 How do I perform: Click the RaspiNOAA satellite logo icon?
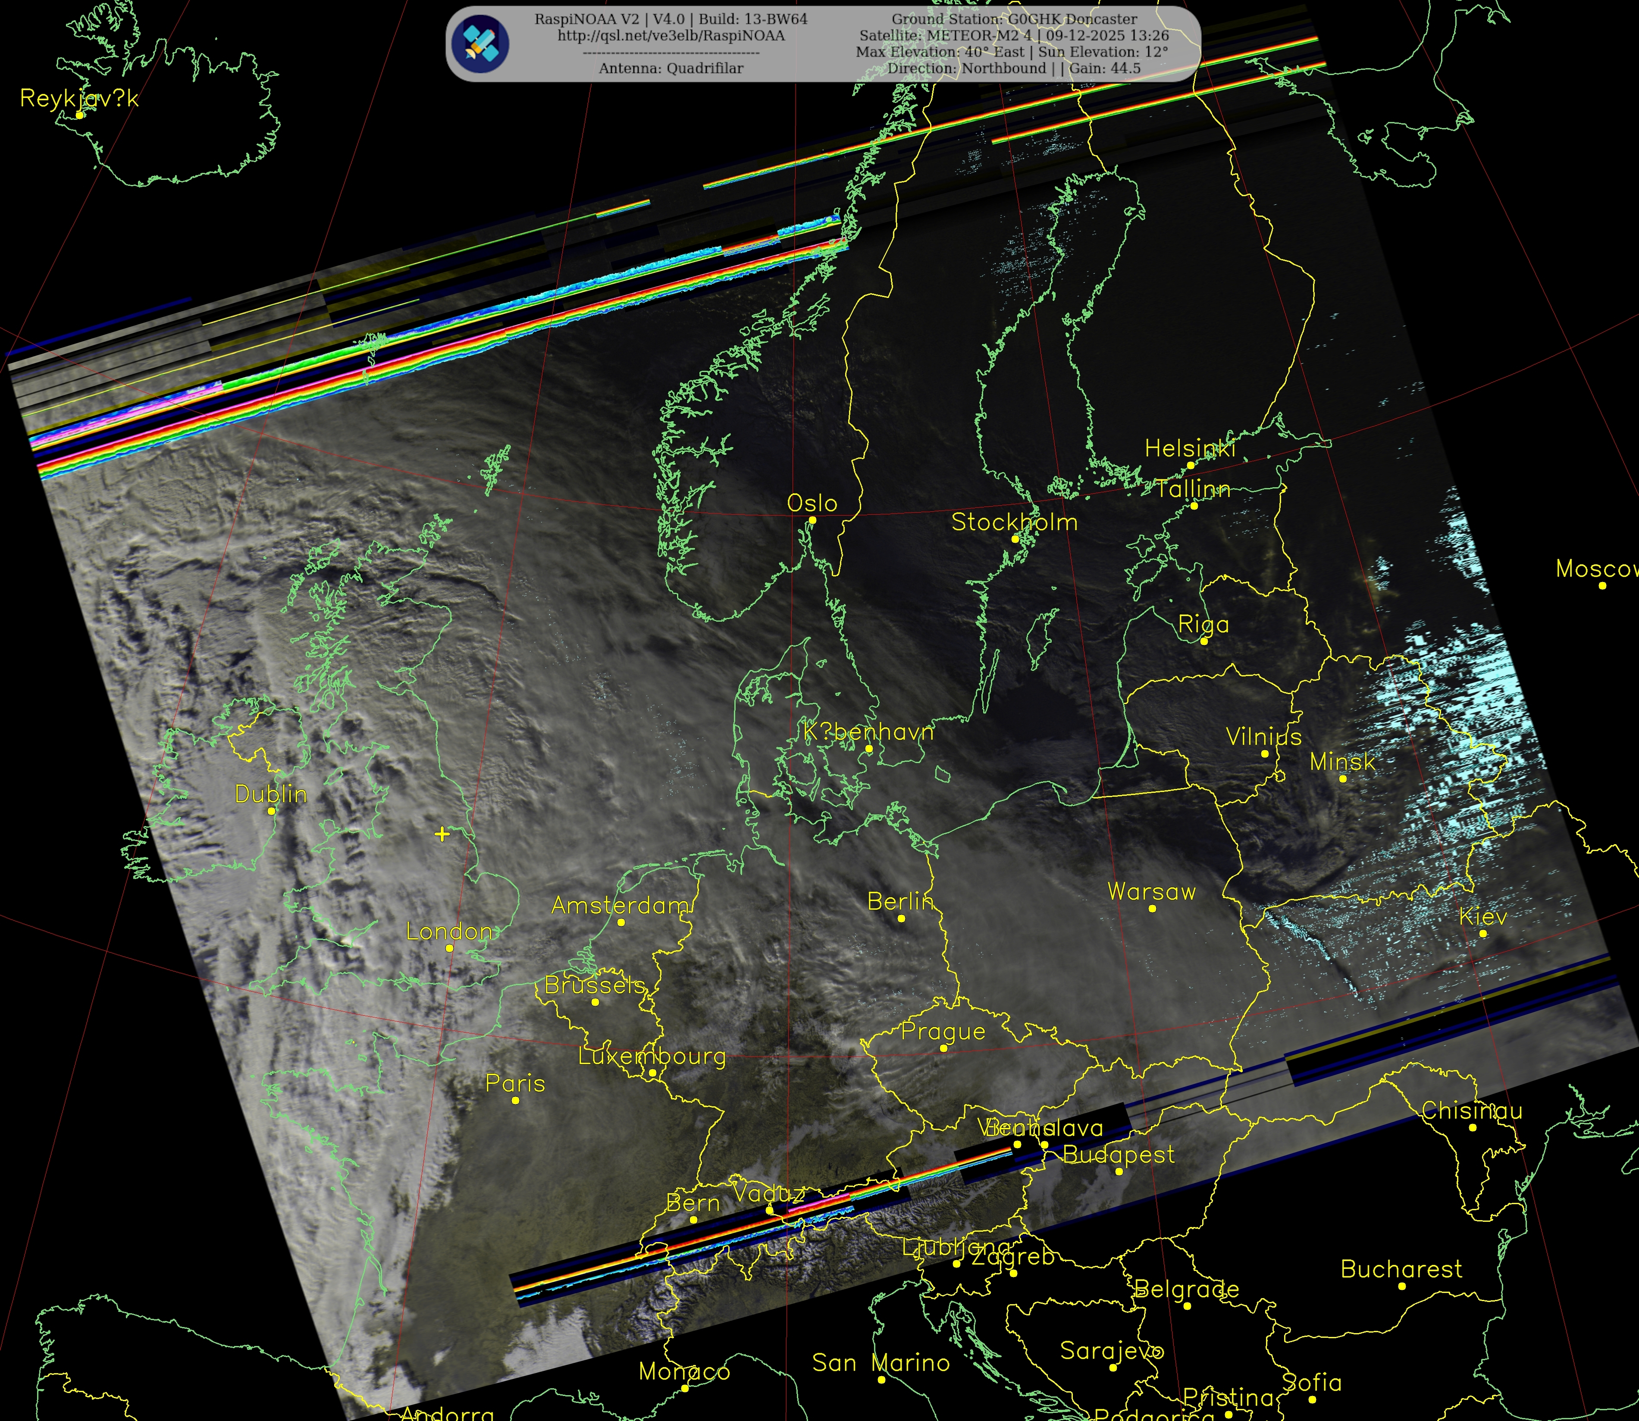click(480, 44)
